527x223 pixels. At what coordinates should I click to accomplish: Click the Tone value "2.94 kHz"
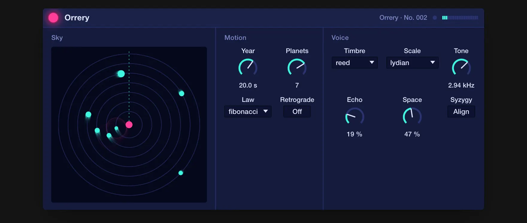coord(461,85)
